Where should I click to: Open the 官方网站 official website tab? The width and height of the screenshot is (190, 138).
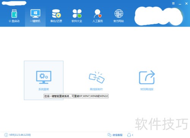pos(119,16)
